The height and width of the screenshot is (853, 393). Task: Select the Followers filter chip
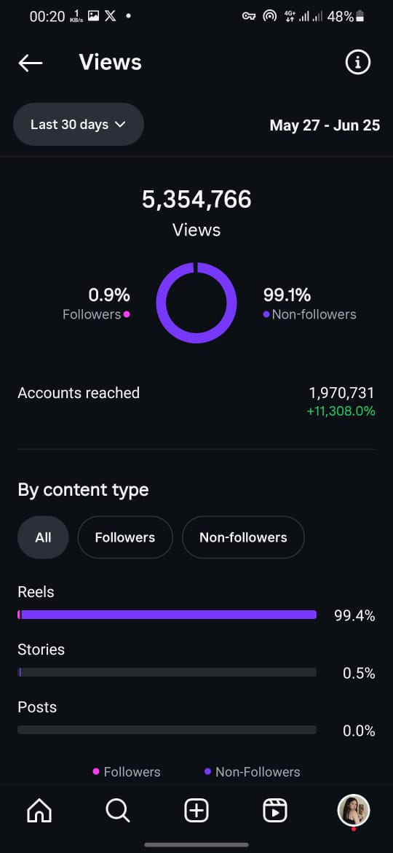125,537
